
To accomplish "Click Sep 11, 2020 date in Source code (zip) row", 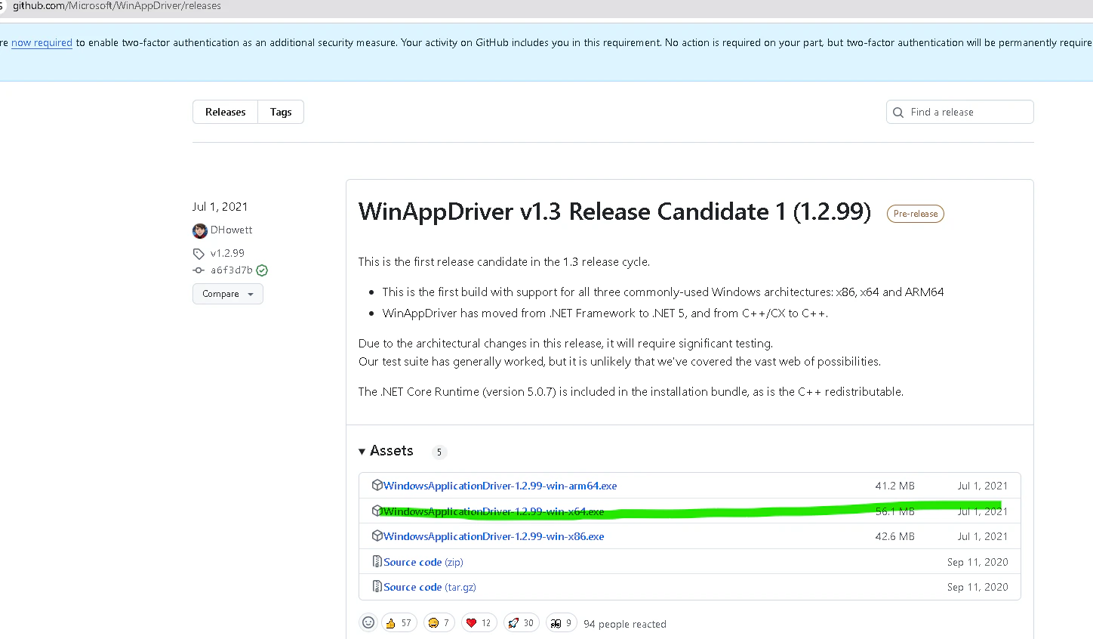I will [978, 562].
